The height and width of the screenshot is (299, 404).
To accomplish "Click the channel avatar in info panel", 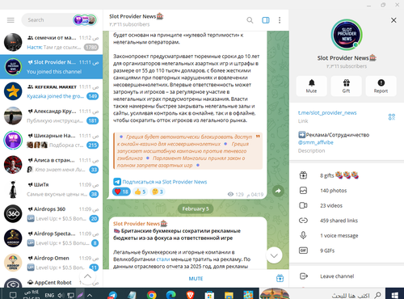I will tap(347, 35).
